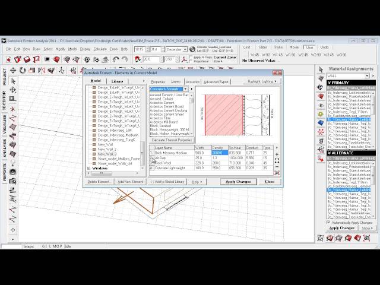Viewport: 380px width, 285px height.
Task: Click Delete Element button
Action: point(100,182)
